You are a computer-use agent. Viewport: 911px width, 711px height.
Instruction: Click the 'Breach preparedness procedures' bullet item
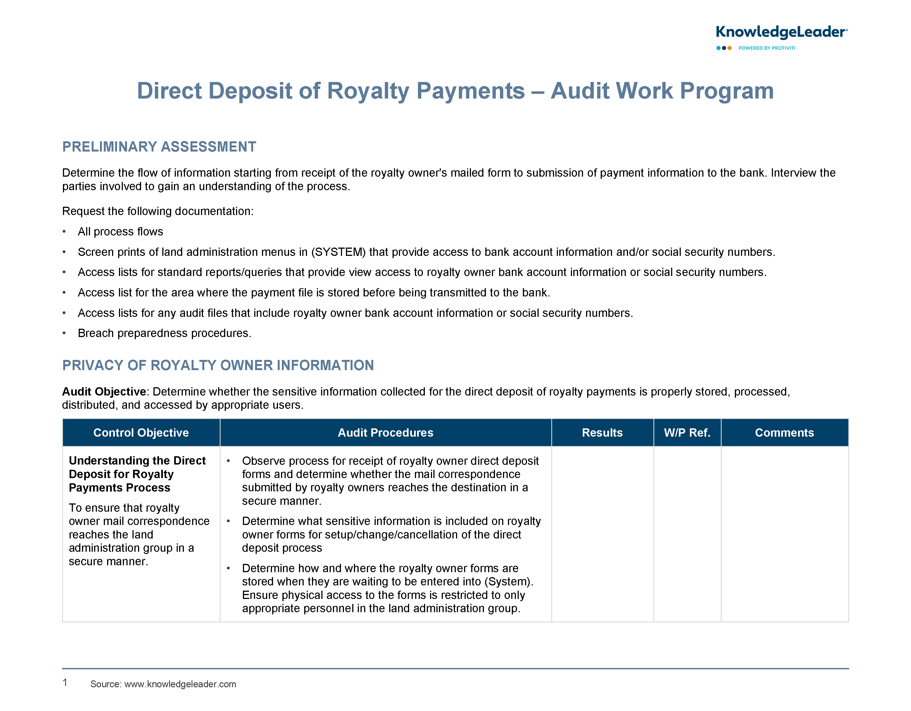164,333
